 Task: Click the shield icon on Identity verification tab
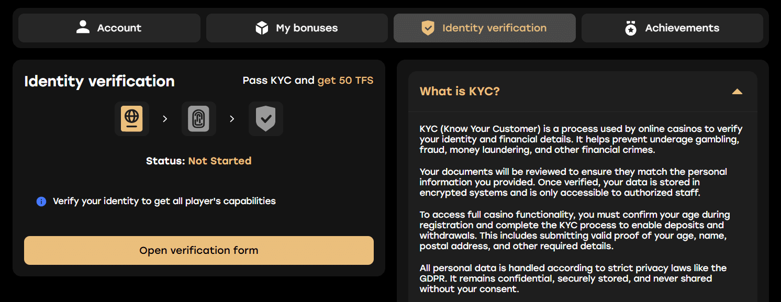(428, 28)
